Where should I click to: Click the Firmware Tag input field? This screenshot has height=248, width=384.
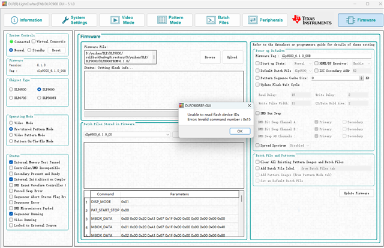tap(326, 56)
